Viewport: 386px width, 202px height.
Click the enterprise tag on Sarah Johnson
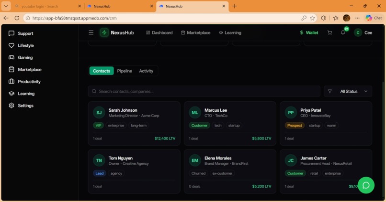pos(116,126)
